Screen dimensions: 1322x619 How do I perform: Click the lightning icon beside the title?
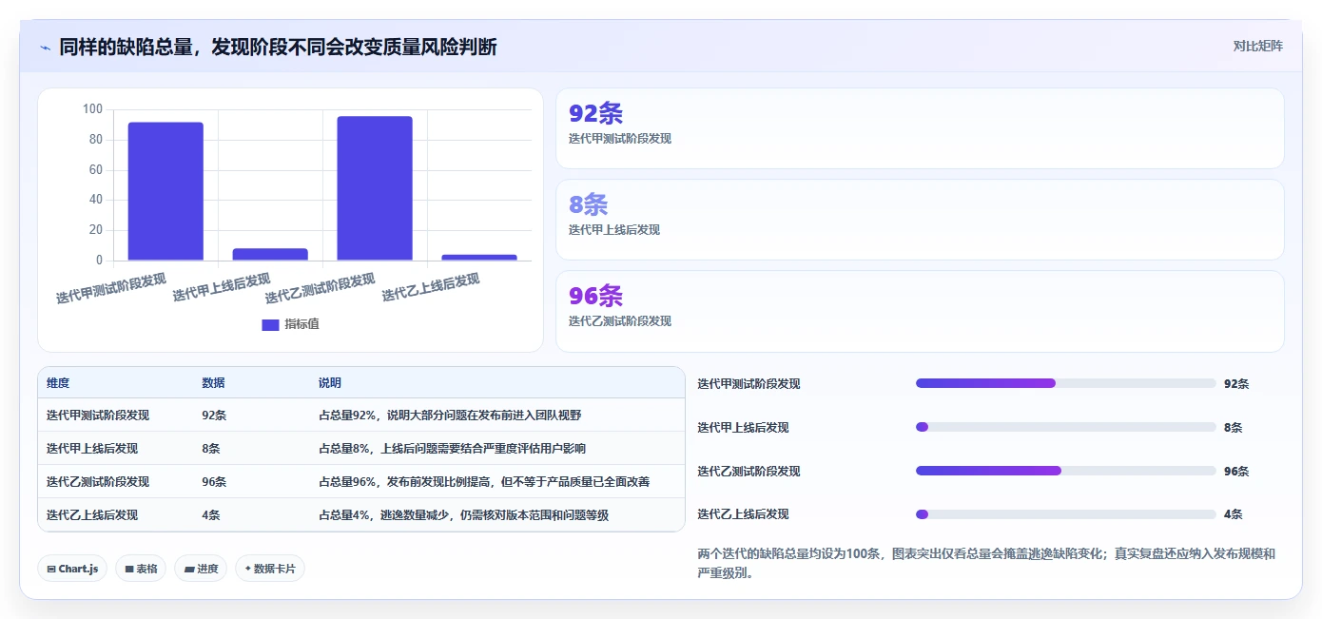46,48
